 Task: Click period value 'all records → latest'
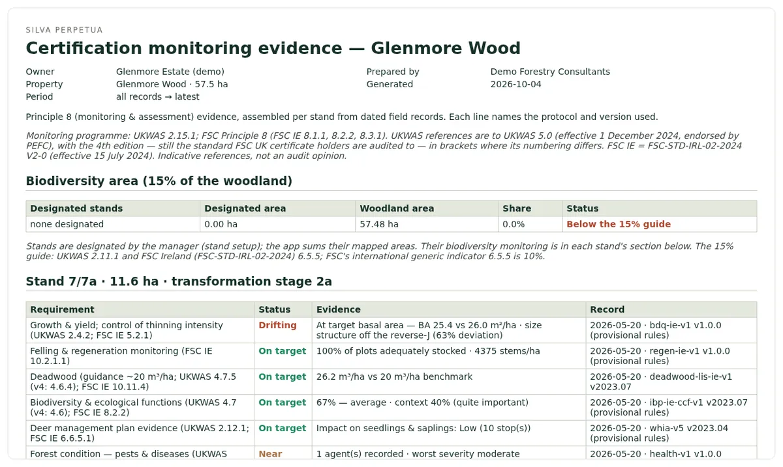157,96
